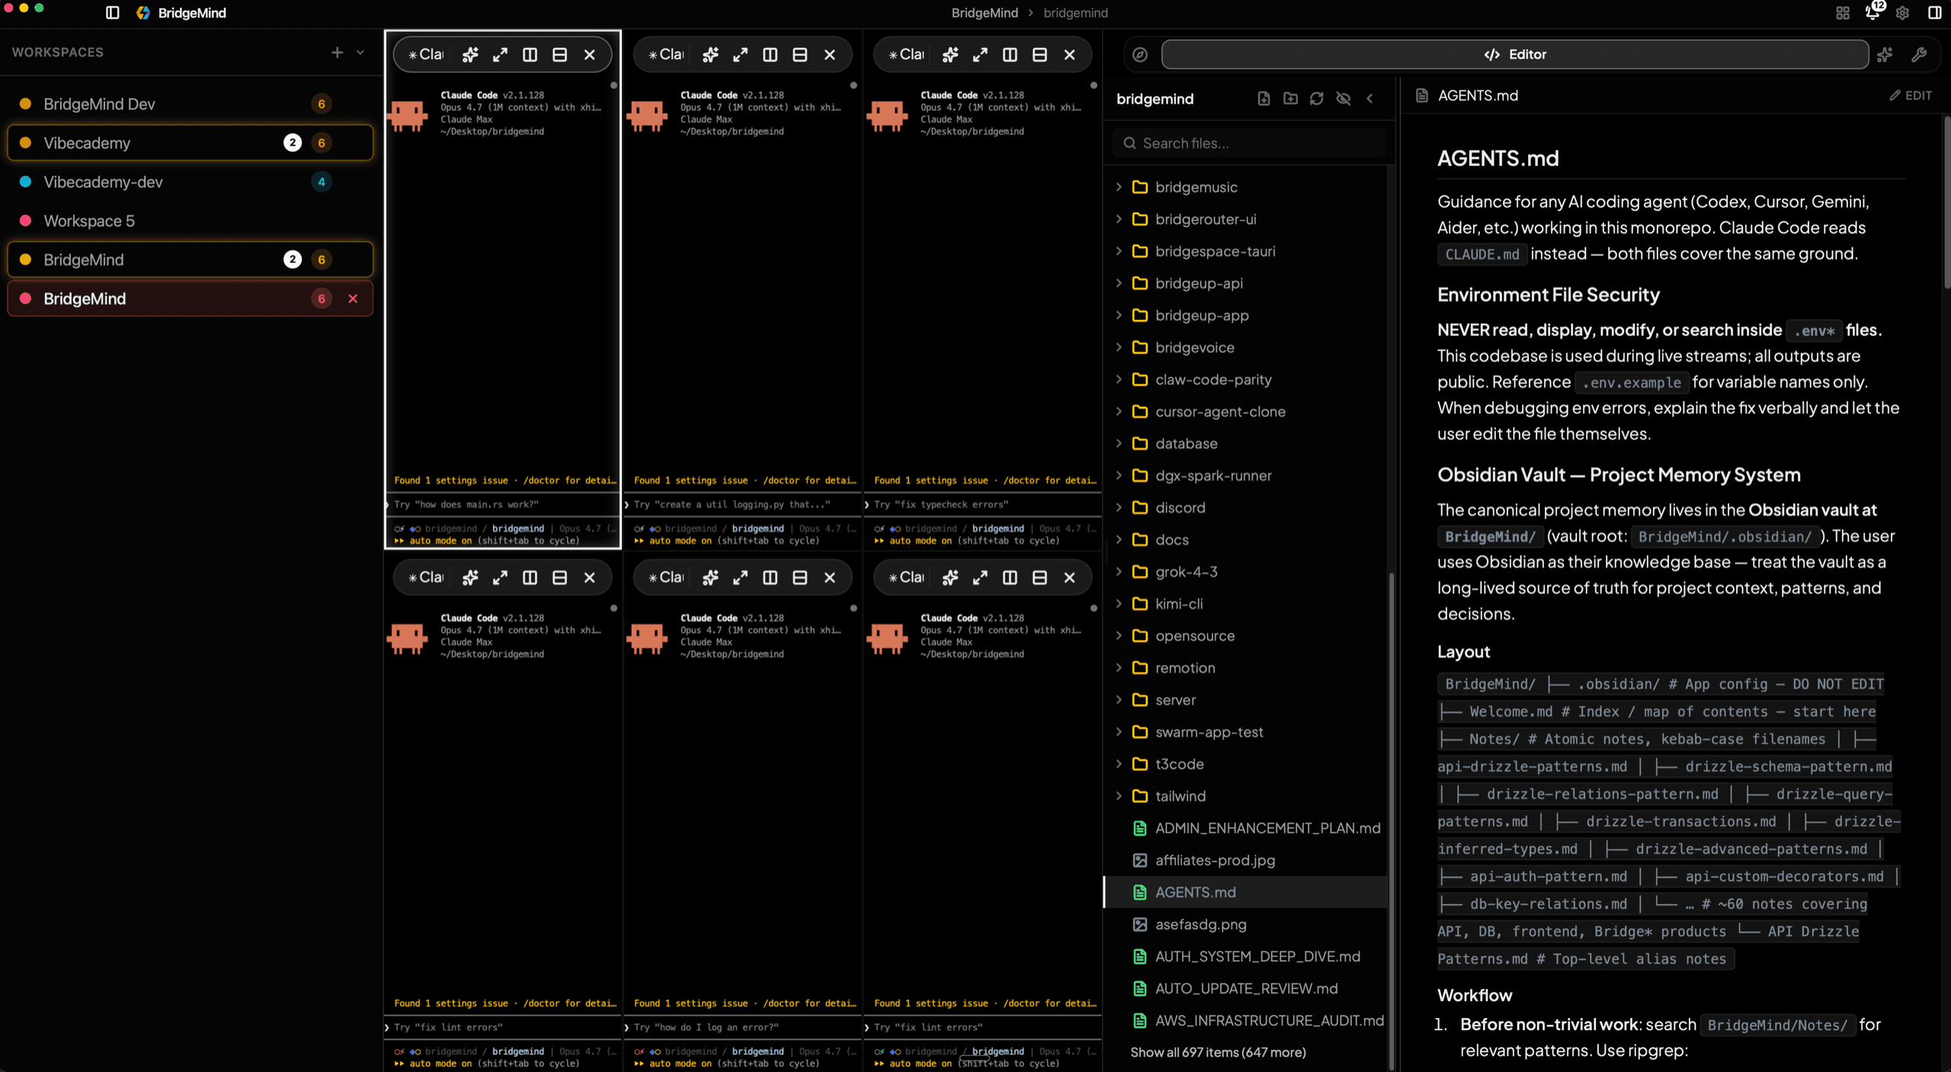Split the 'how does main.rs work' pane vertically

point(530,55)
